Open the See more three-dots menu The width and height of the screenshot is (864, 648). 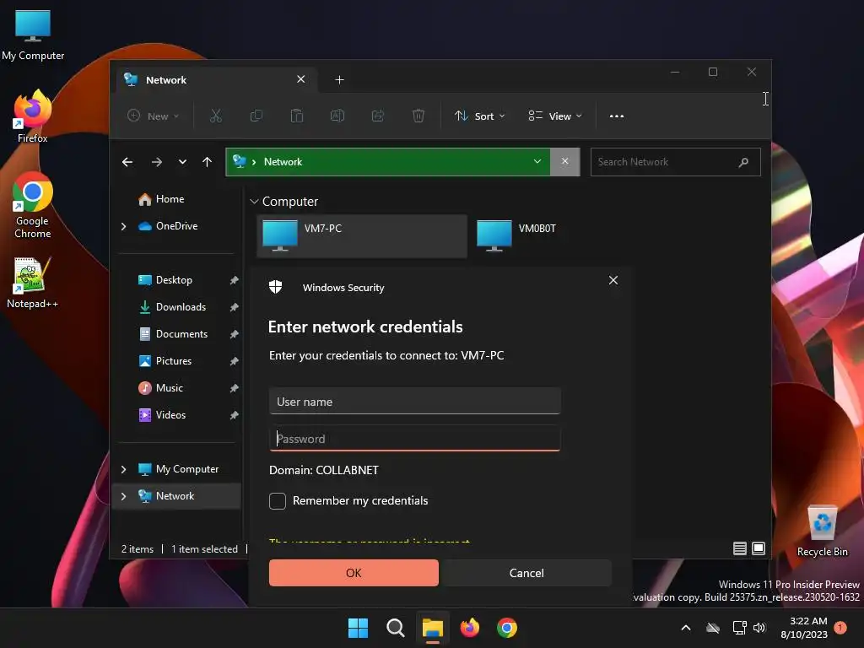(x=617, y=116)
